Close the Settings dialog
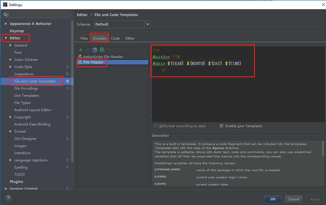The width and height of the screenshot is (326, 205). tap(323, 5)
